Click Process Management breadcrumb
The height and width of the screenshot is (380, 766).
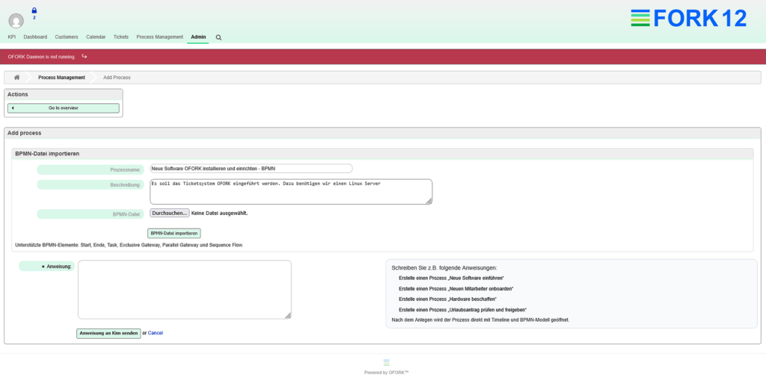point(61,78)
